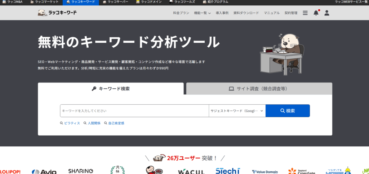The image size is (369, 174).
Task: Open ラッコM&A in top service bar
Action: [x=12, y=2]
